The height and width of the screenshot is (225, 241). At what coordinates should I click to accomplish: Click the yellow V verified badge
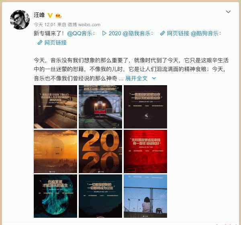pyautogui.click(x=50, y=15)
